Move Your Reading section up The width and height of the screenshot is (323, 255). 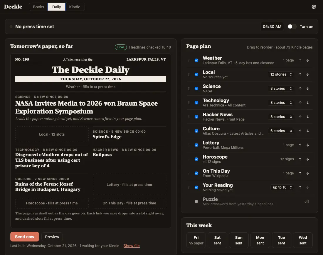coord(300,187)
